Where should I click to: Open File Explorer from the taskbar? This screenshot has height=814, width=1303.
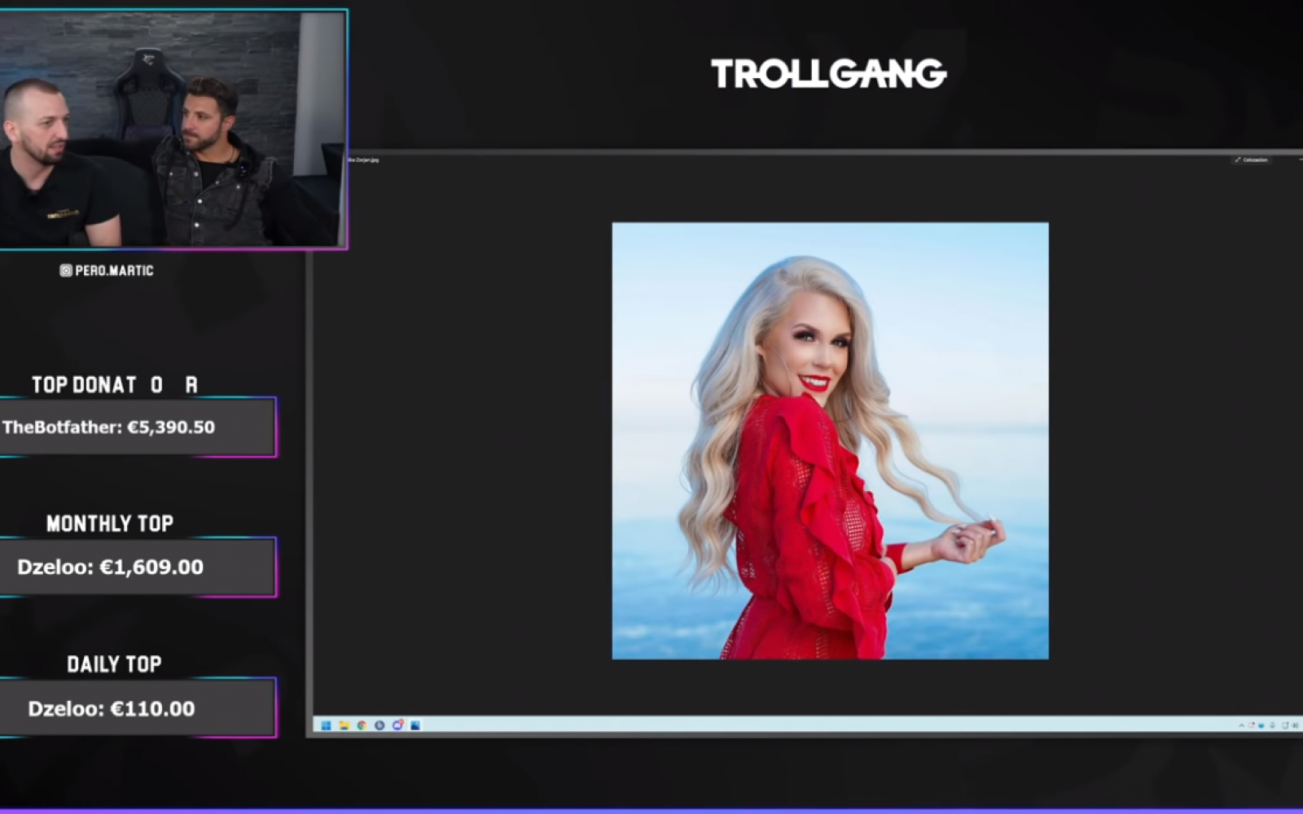point(344,725)
